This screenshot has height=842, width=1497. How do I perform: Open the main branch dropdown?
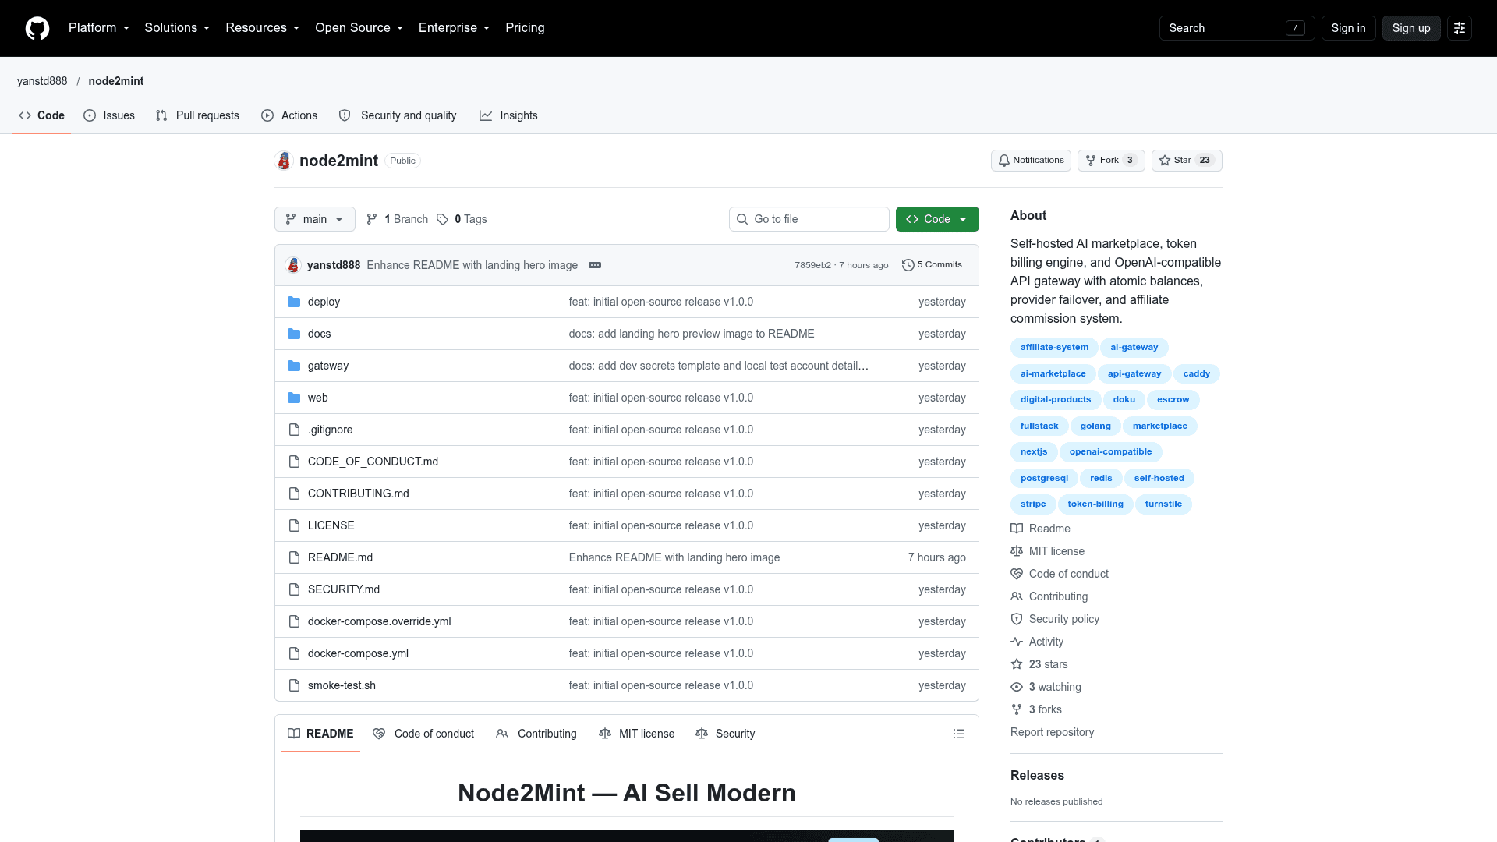coord(315,219)
